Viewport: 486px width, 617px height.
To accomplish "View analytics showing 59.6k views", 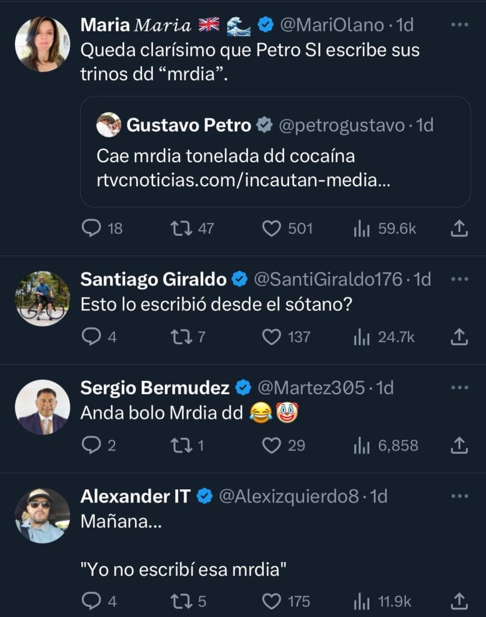I will point(361,228).
